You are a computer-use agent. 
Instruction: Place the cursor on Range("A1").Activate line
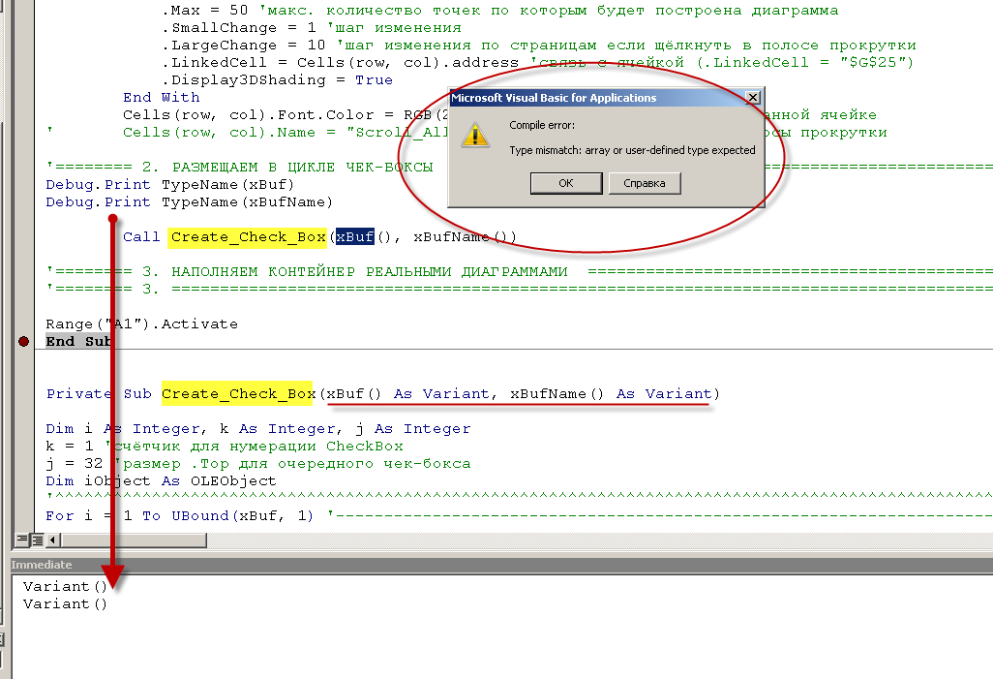(x=141, y=324)
